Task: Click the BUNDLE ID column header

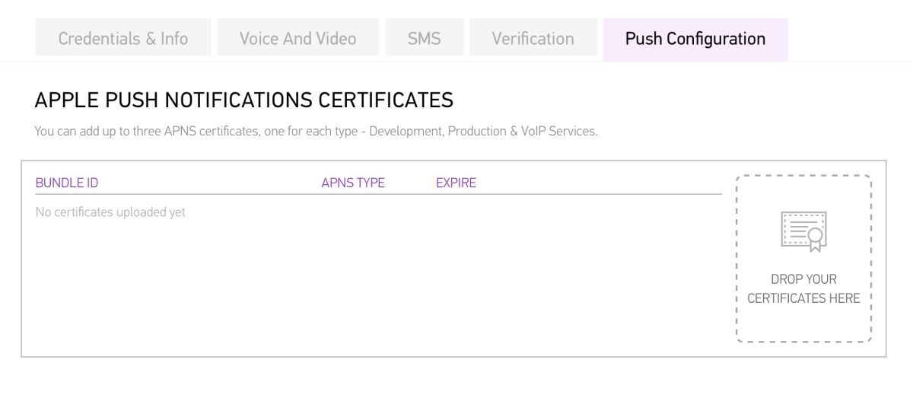Action: click(x=67, y=183)
